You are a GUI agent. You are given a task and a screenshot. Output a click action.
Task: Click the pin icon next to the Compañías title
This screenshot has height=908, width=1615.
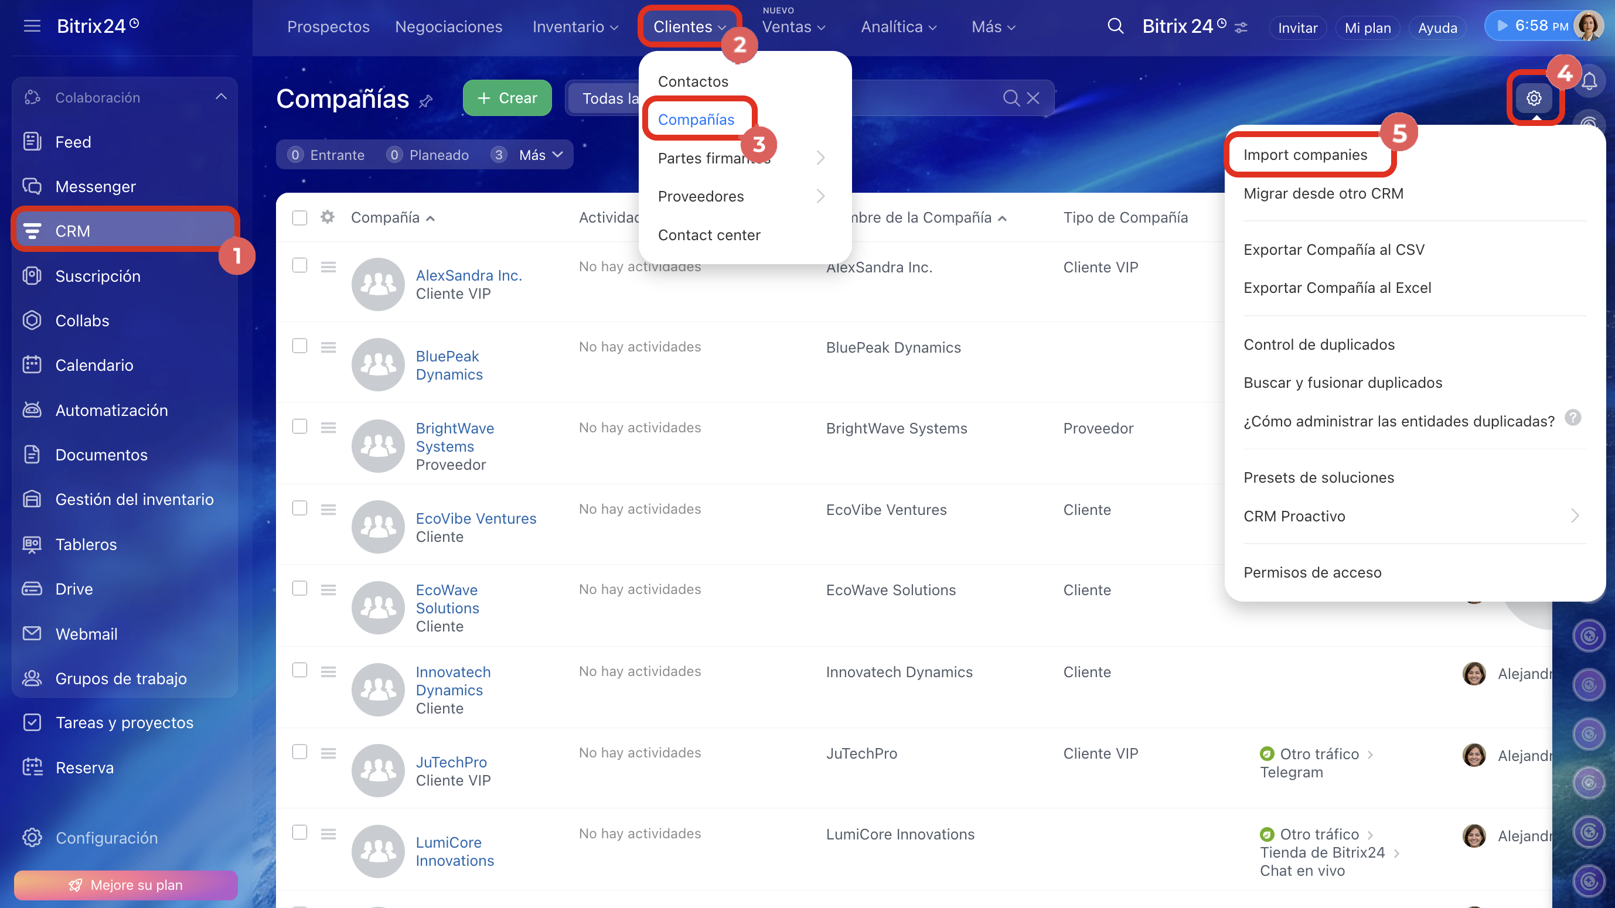[x=427, y=100]
